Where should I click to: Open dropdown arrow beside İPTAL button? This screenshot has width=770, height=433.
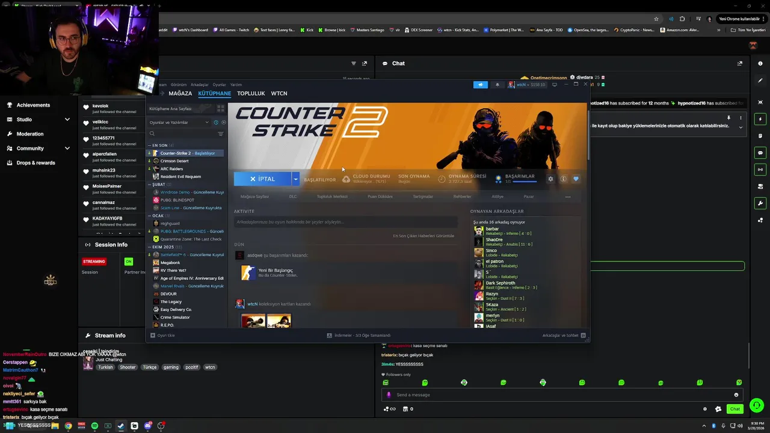(295, 179)
